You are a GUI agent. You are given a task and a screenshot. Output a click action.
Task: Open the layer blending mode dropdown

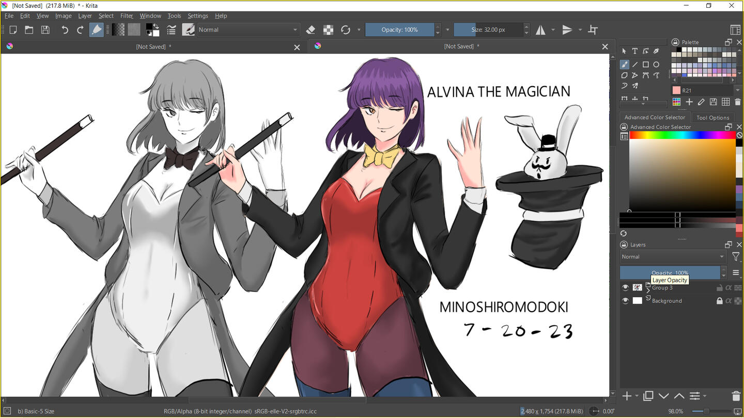coord(673,256)
